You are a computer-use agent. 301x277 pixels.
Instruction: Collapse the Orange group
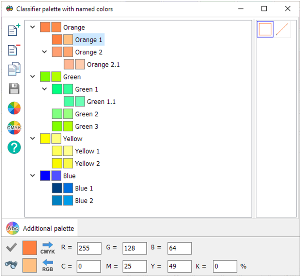pos(33,28)
